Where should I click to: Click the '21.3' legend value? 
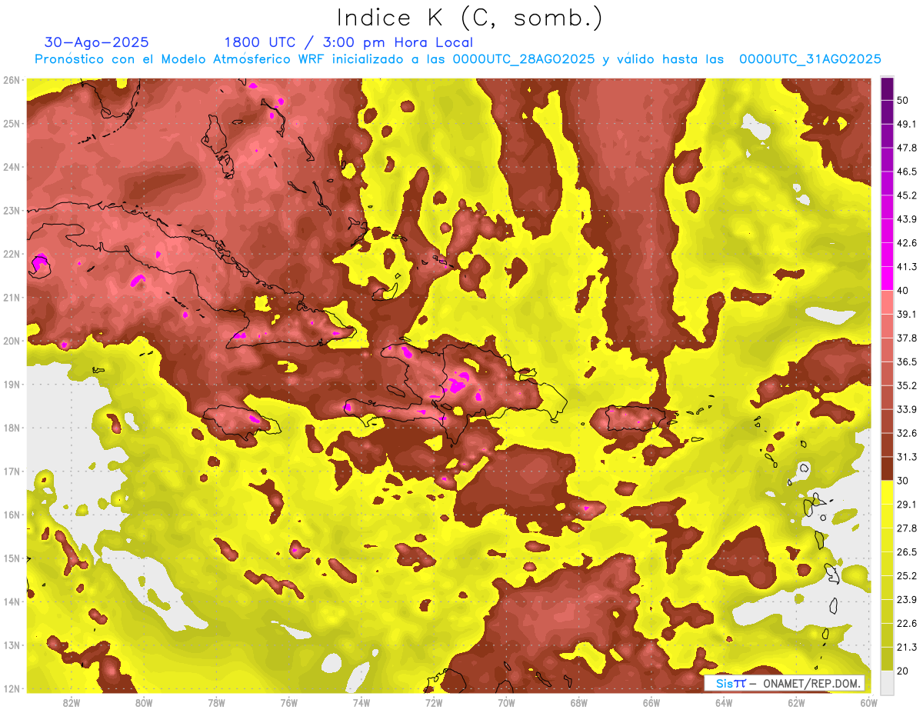907,647
